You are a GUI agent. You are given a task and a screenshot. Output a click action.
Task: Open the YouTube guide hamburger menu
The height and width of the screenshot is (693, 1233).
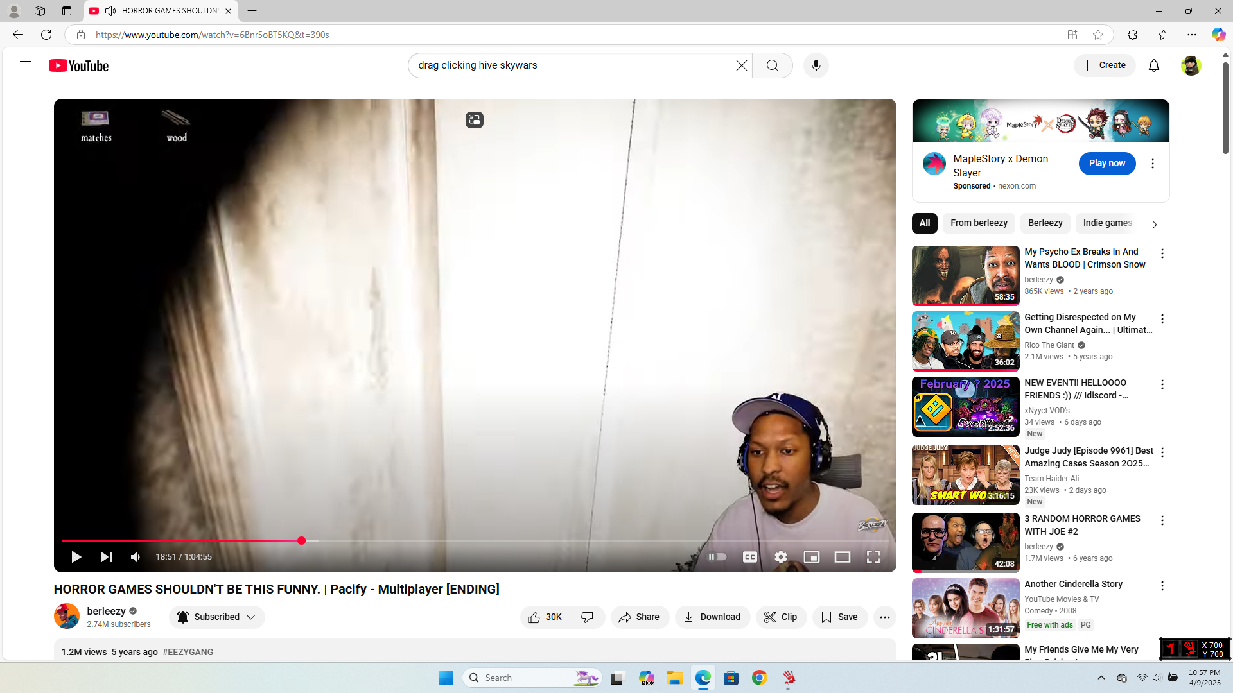click(26, 65)
